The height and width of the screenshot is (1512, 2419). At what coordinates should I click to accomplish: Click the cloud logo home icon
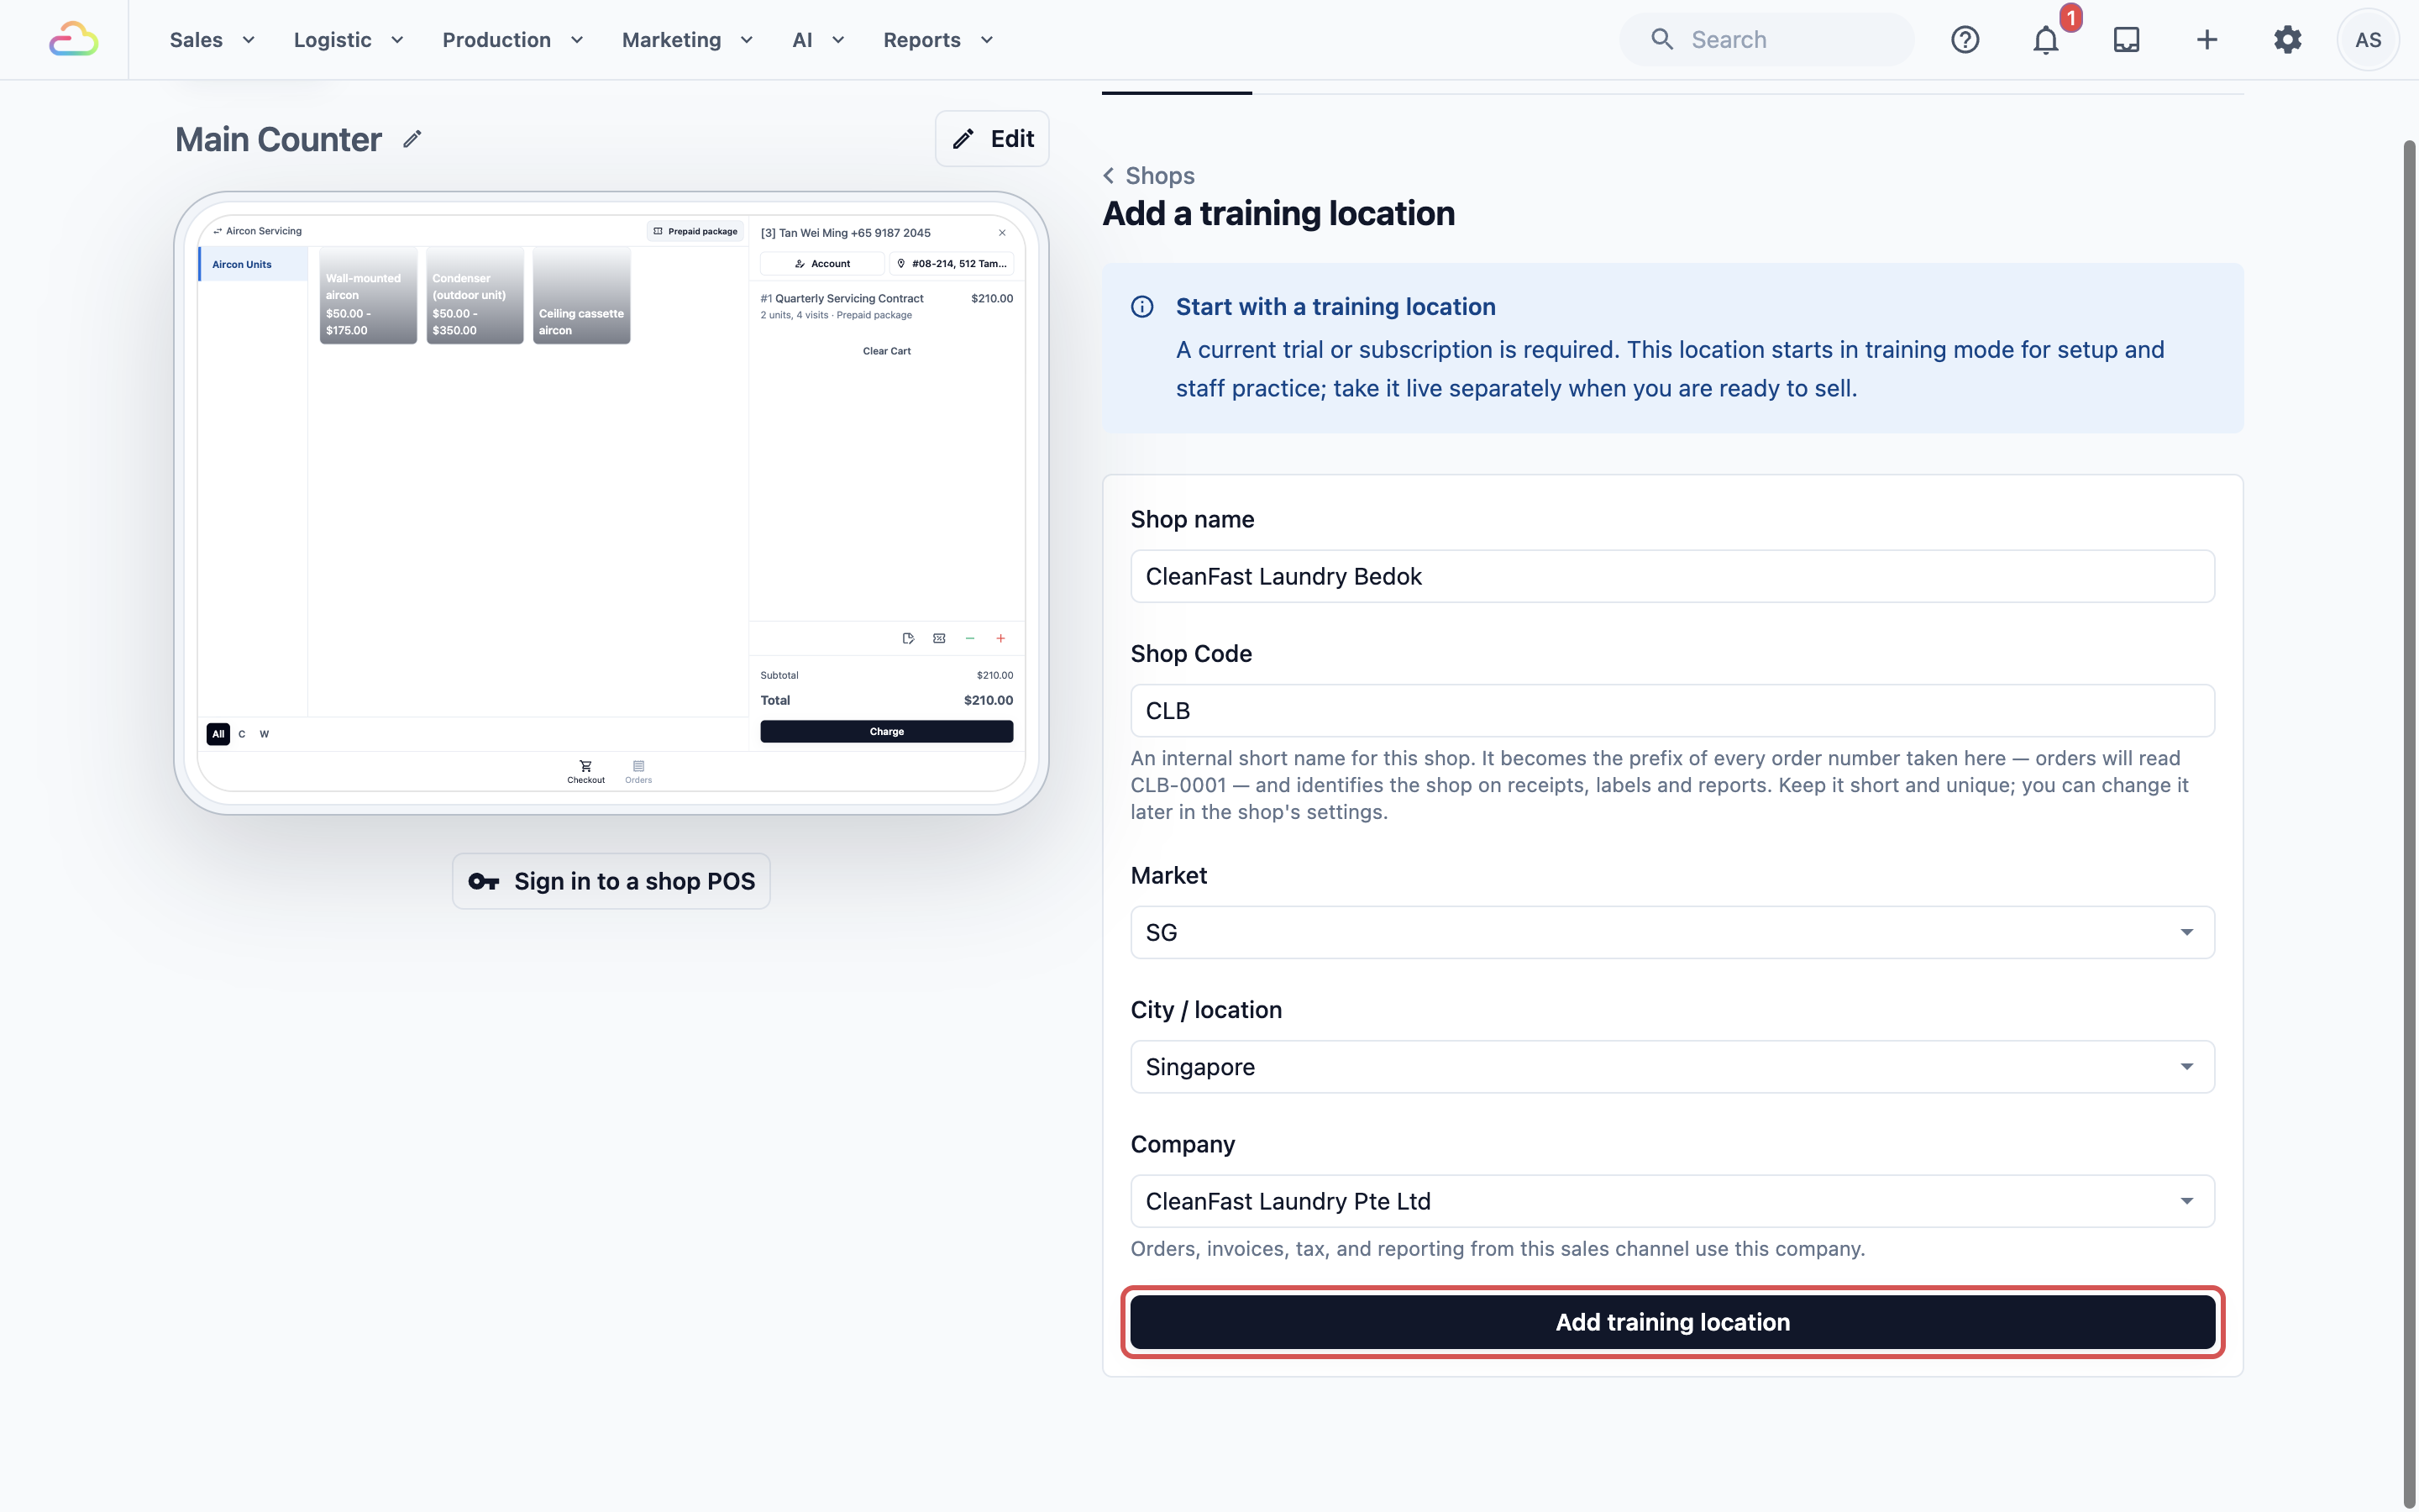click(x=73, y=40)
